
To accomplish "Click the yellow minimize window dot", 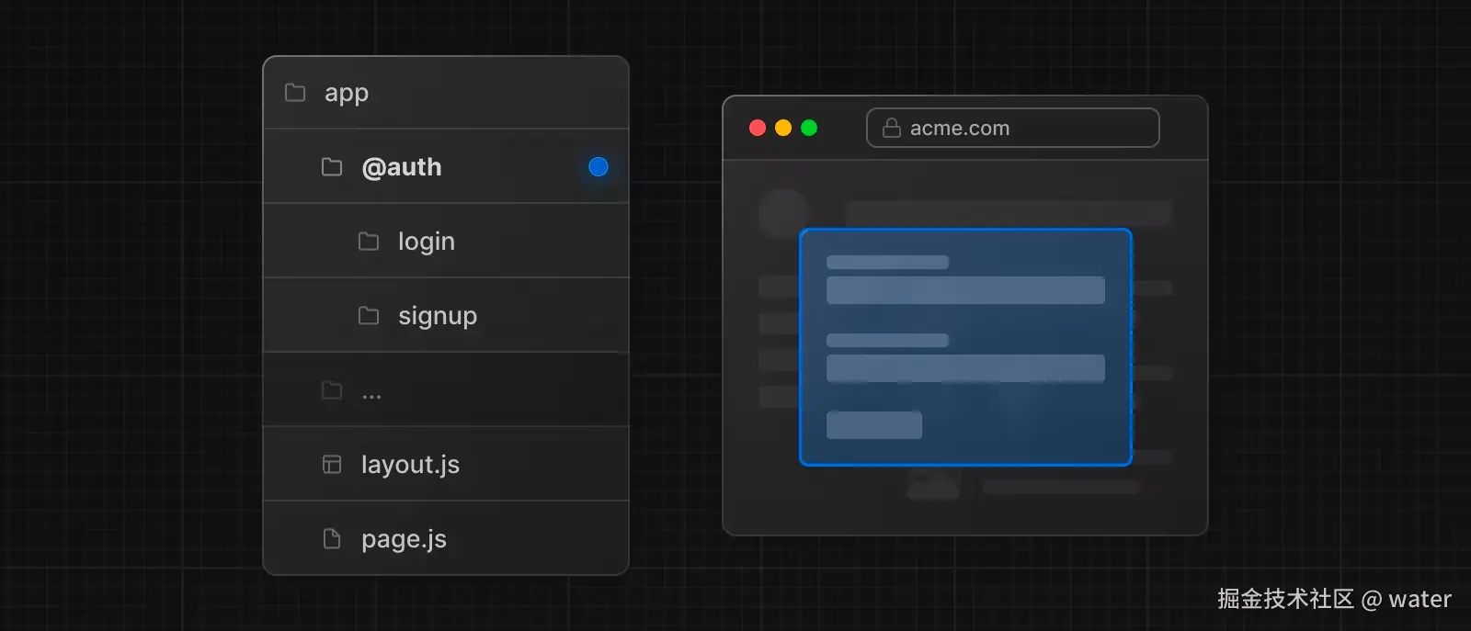I will (783, 128).
